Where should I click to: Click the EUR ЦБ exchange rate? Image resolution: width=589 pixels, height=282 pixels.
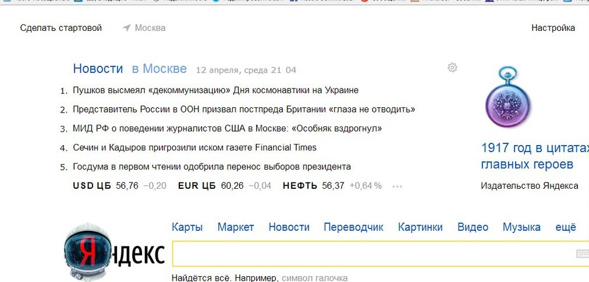(225, 186)
